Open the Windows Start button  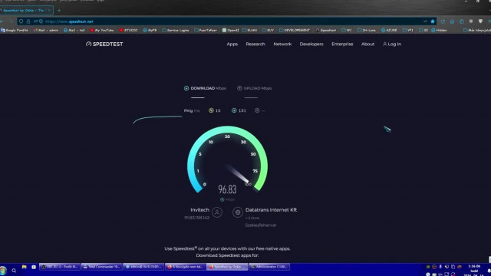pyautogui.click(x=3, y=271)
